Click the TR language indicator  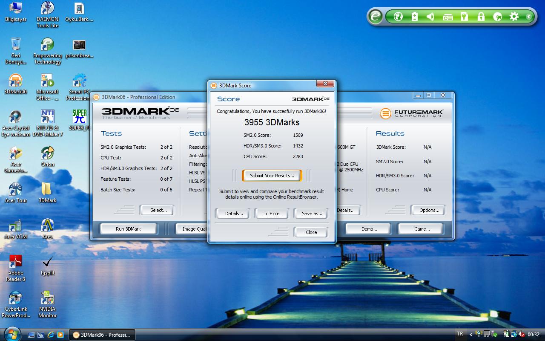tap(460, 334)
